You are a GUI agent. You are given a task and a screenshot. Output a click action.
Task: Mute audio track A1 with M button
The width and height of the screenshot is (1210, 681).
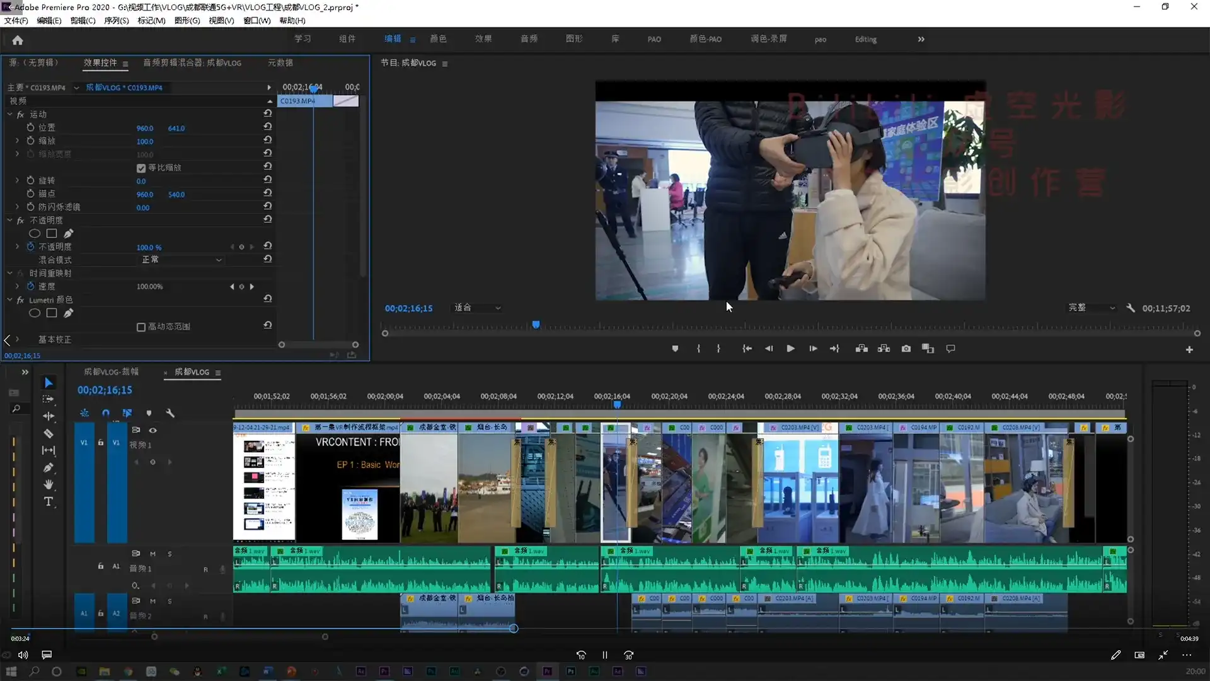click(x=153, y=554)
